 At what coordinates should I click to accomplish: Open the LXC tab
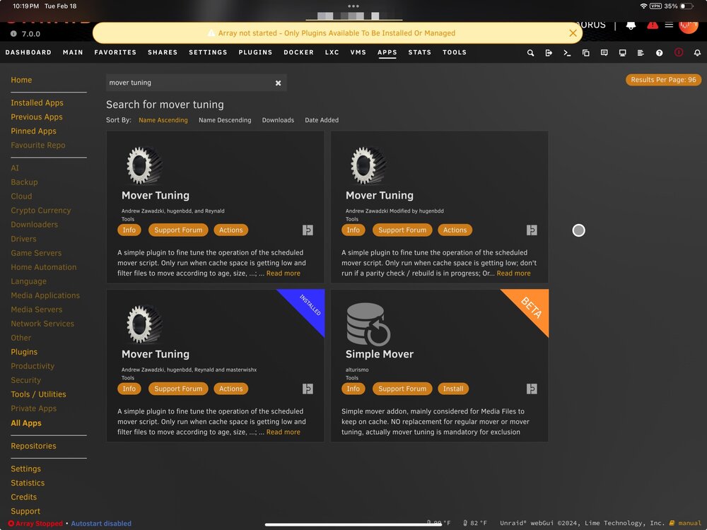[x=332, y=52]
